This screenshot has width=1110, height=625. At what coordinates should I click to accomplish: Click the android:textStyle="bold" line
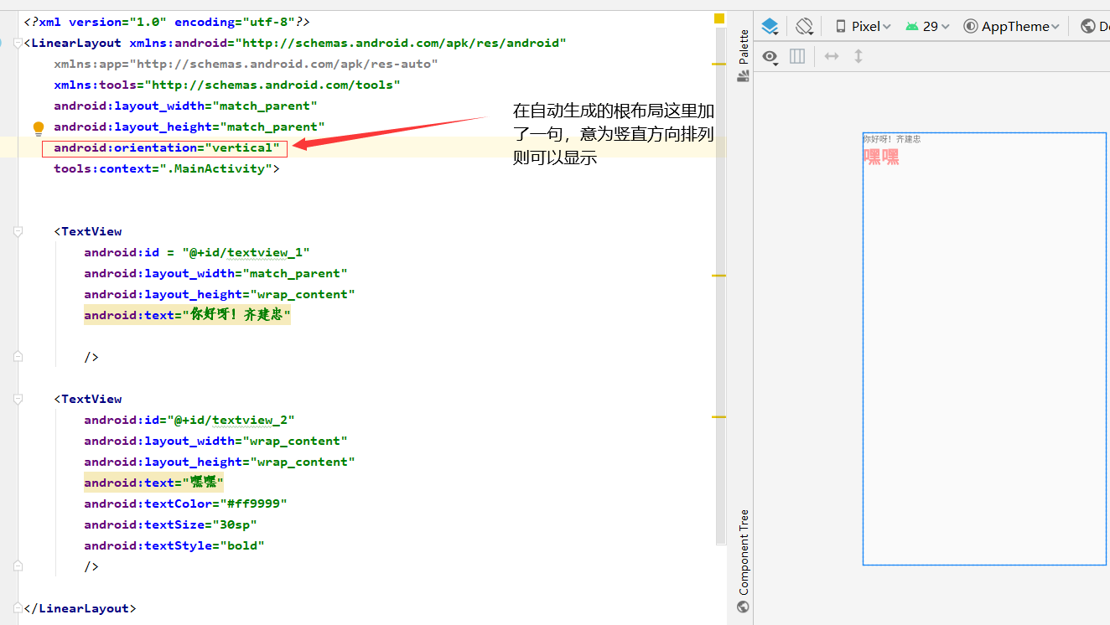click(174, 545)
